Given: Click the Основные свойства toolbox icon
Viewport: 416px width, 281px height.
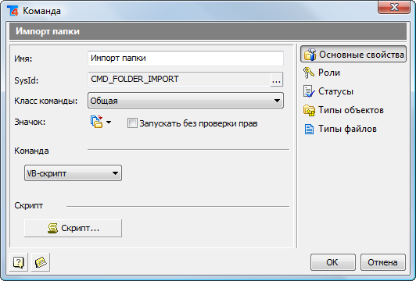Looking at the screenshot, I should click(310, 55).
